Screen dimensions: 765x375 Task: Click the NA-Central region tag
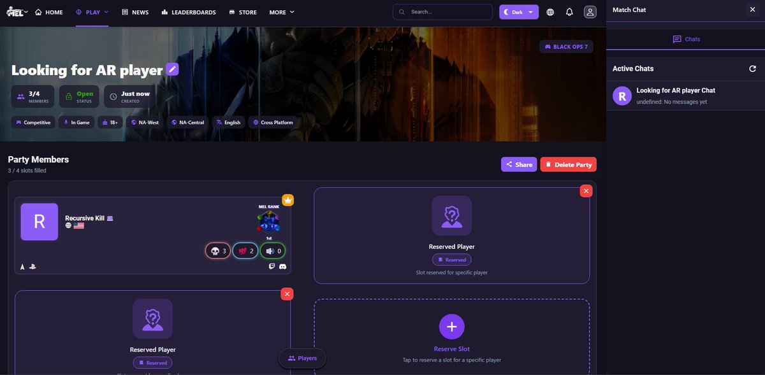(187, 122)
